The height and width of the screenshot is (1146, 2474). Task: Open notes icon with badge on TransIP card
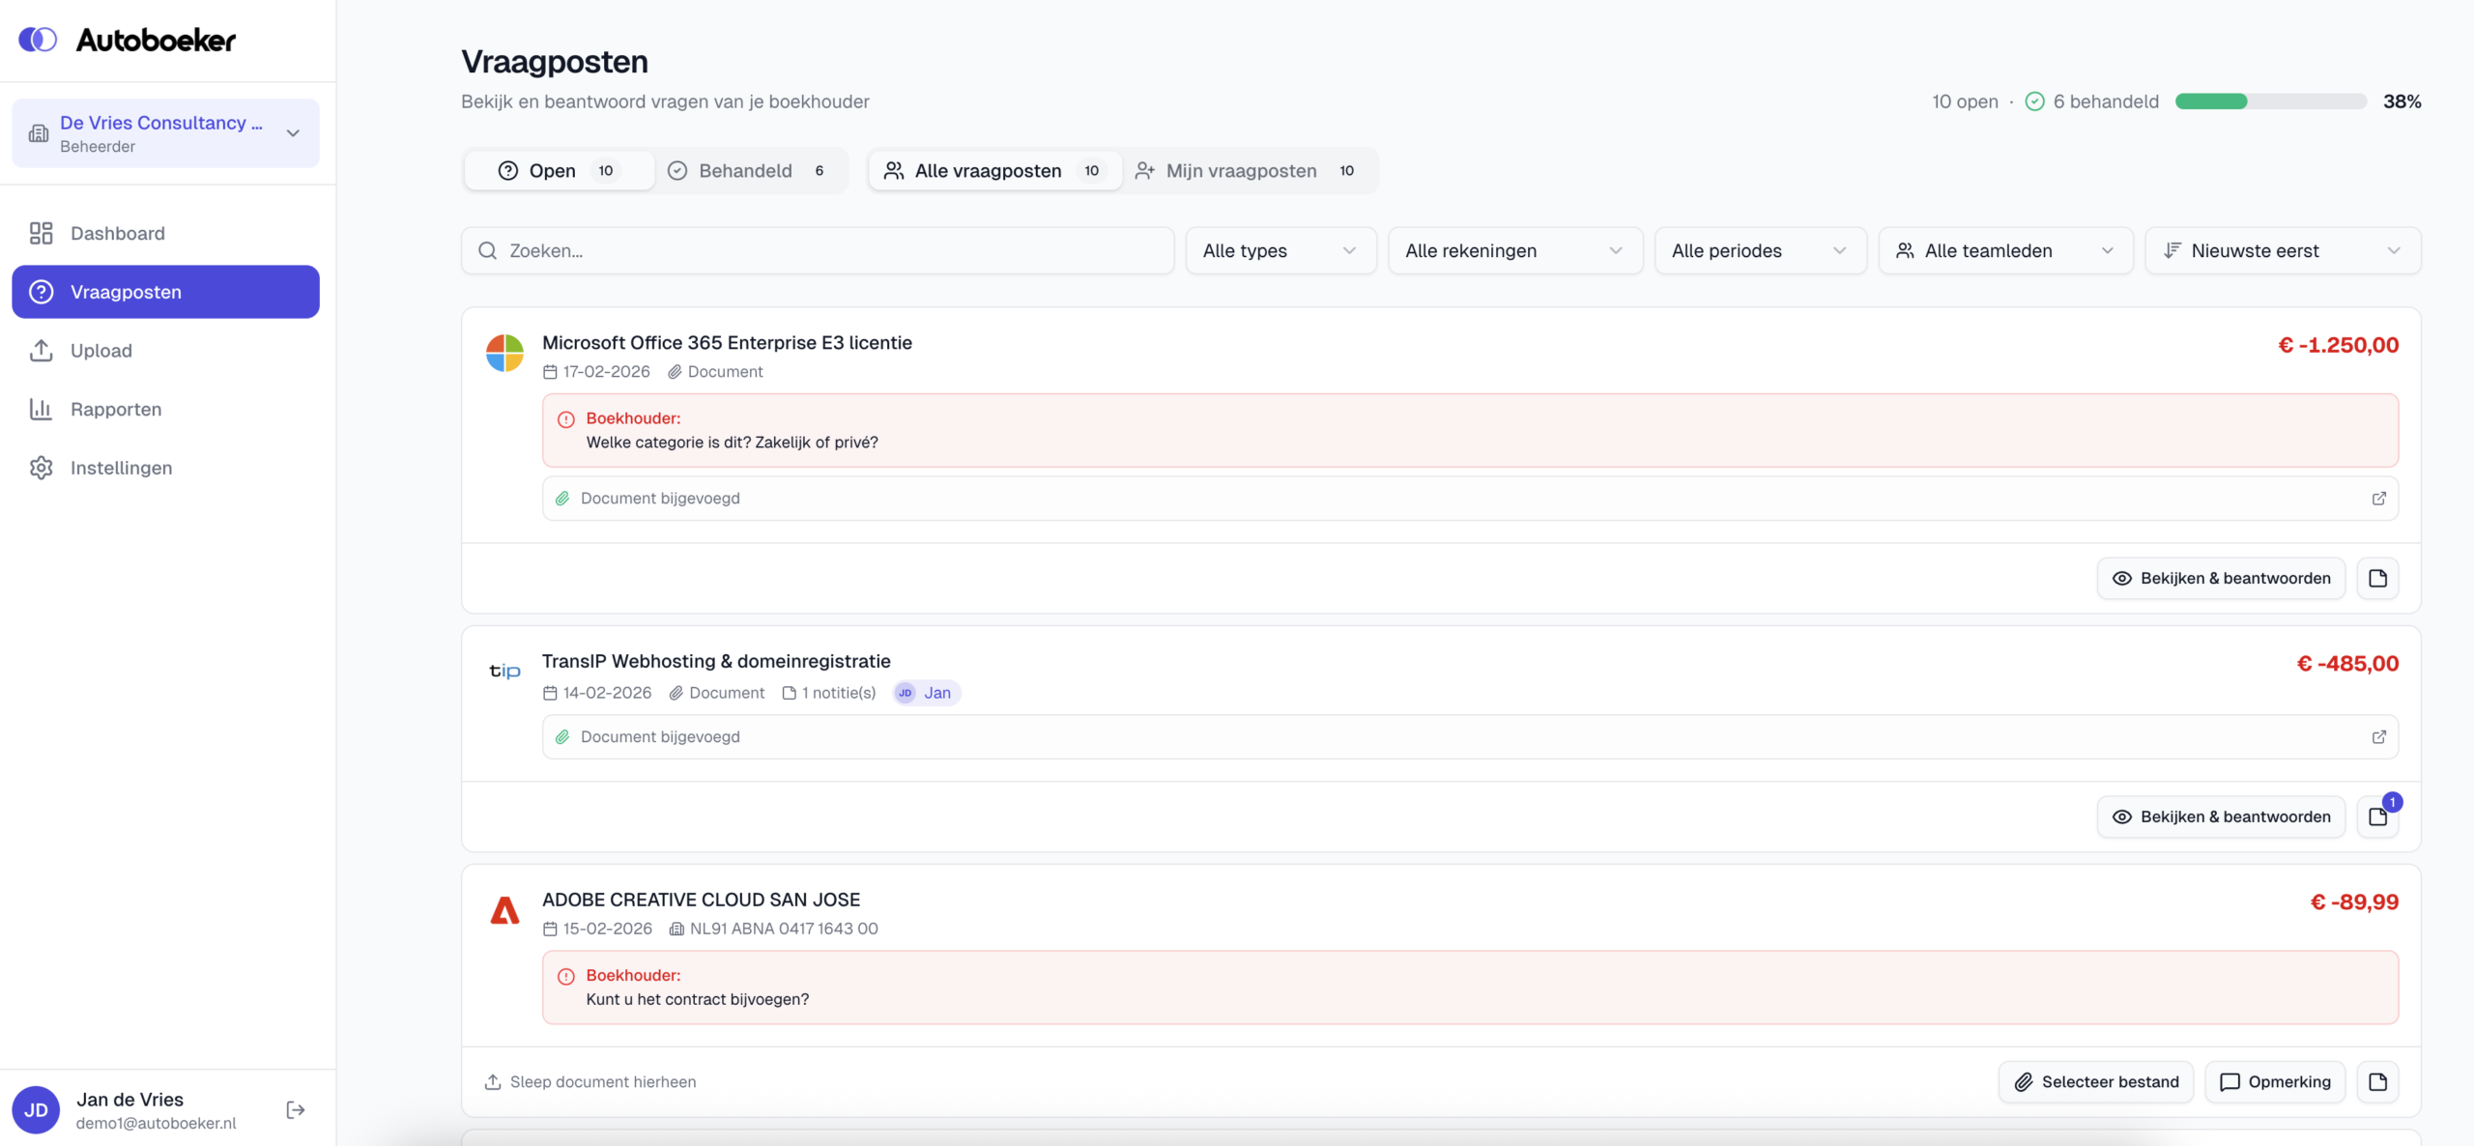2377,817
